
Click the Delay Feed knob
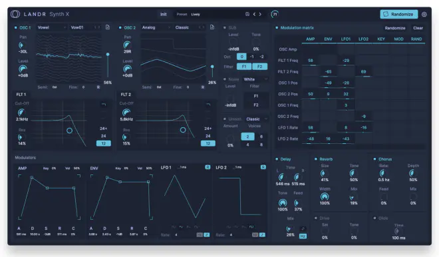click(x=297, y=202)
